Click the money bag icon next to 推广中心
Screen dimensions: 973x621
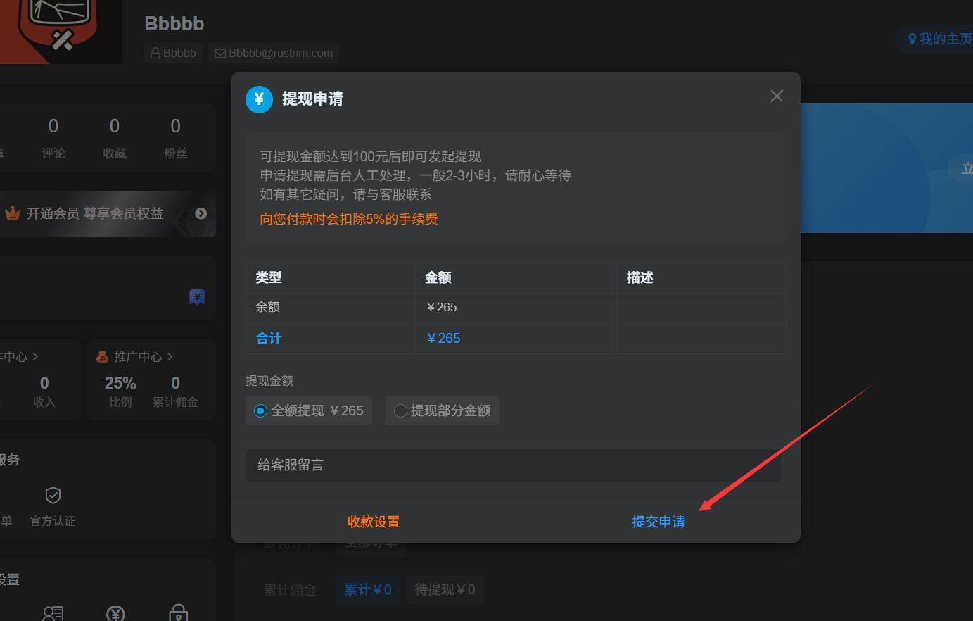pyautogui.click(x=102, y=356)
